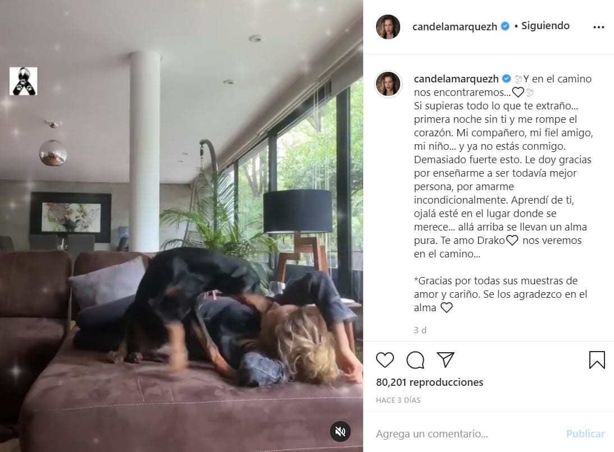Like the post with the heart icon
The image size is (614, 452).
point(384,359)
